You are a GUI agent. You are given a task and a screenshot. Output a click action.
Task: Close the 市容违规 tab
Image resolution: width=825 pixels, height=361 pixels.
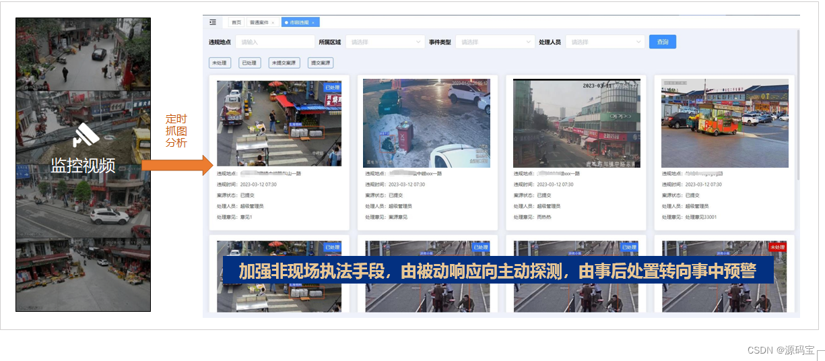coord(313,22)
